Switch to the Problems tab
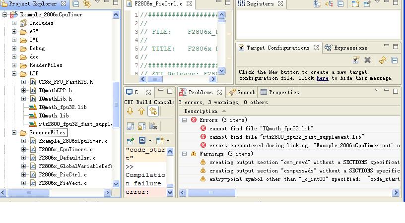 201,92
